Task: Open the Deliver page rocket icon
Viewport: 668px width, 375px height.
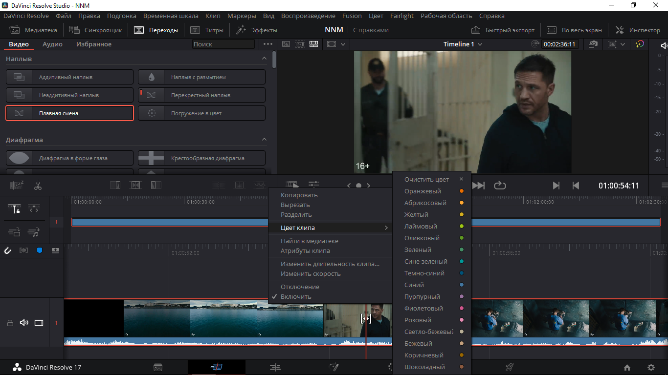Action: pos(509,367)
